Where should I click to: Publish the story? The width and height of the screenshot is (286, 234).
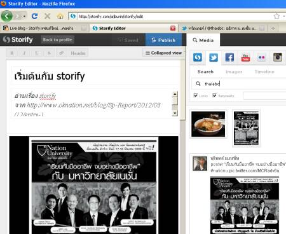coord(163,40)
